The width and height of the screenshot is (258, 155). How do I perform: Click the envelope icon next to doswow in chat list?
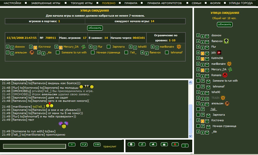tap(207, 36)
